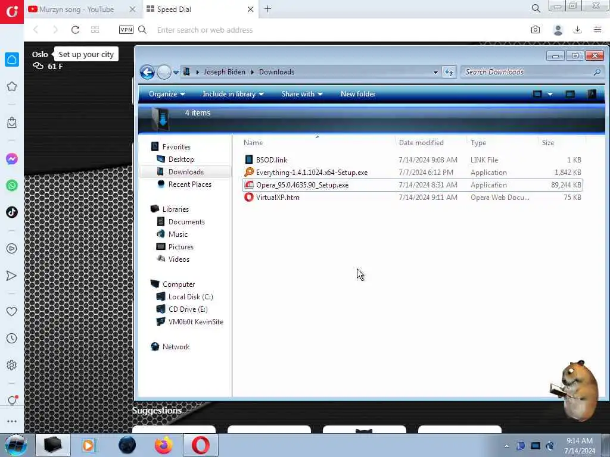This screenshot has width=610, height=457.
Task: Open Messenger in Opera sidebar
Action: click(12, 159)
